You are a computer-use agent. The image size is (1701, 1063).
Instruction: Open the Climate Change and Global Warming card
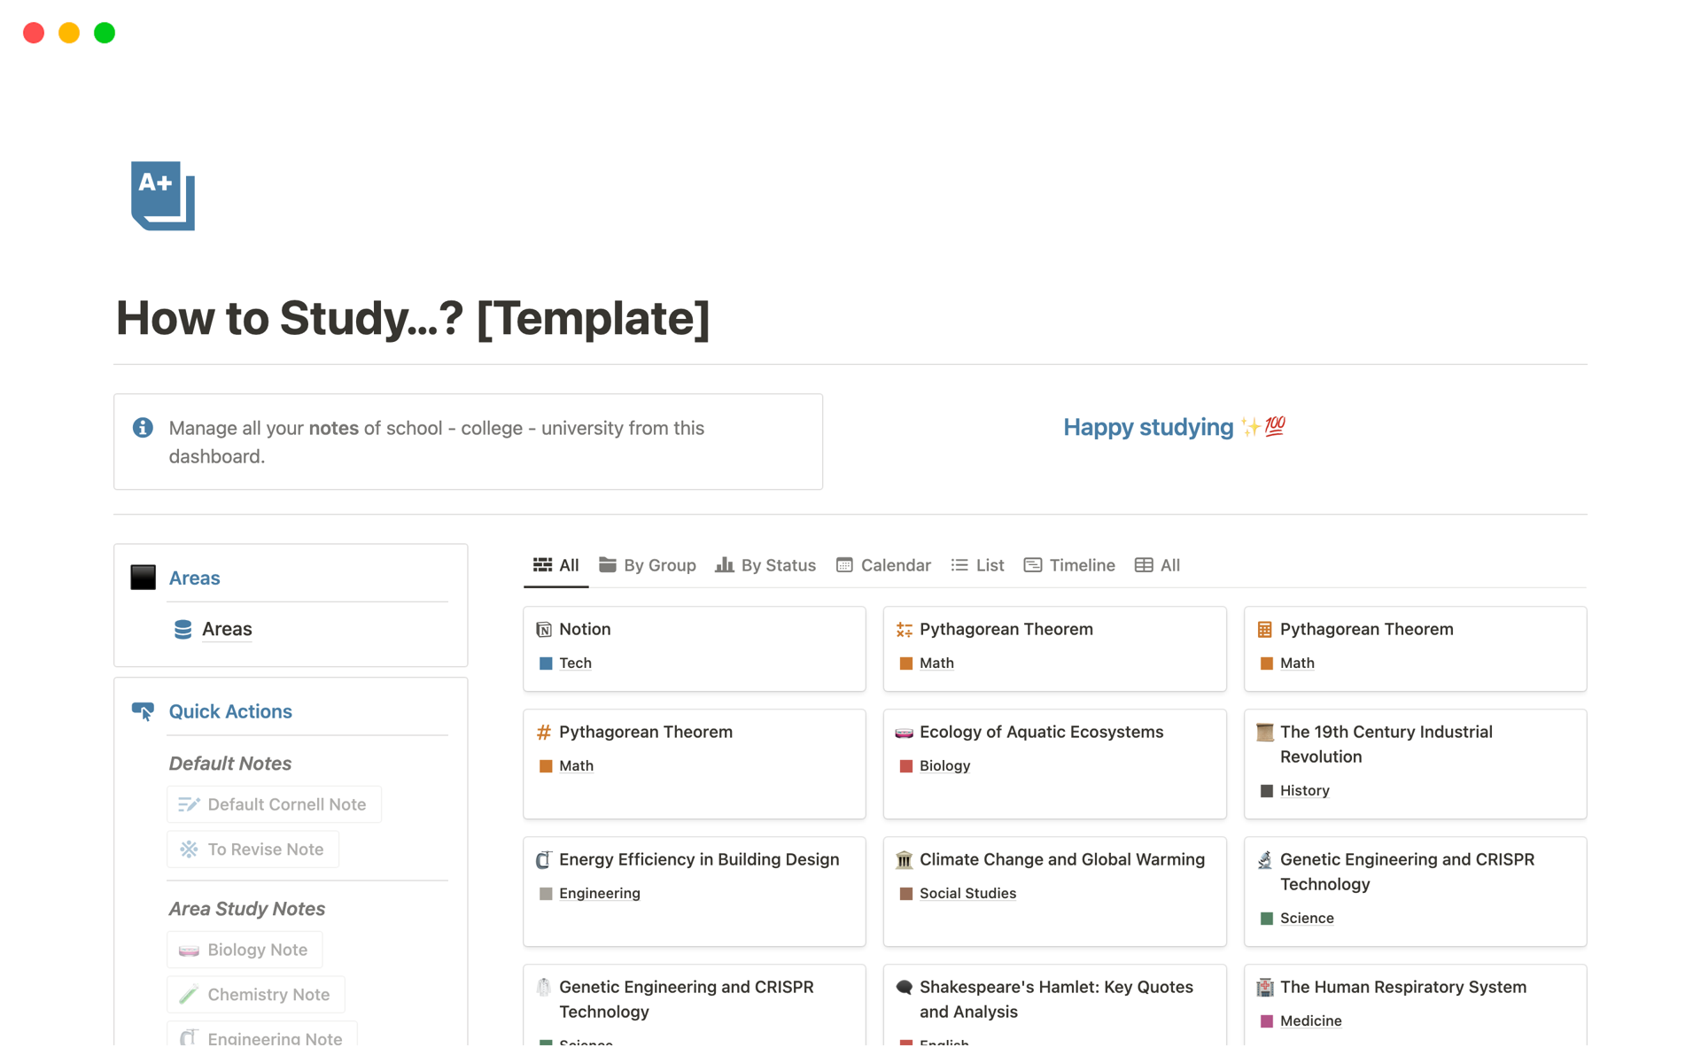[1061, 859]
